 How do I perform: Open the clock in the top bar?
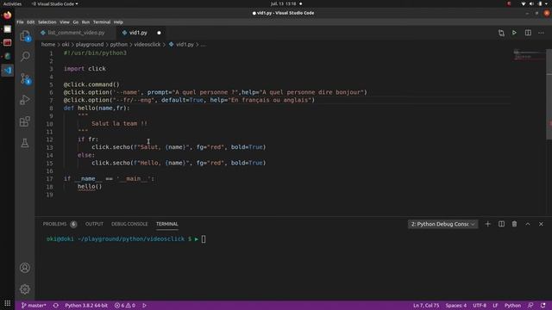(284, 3)
